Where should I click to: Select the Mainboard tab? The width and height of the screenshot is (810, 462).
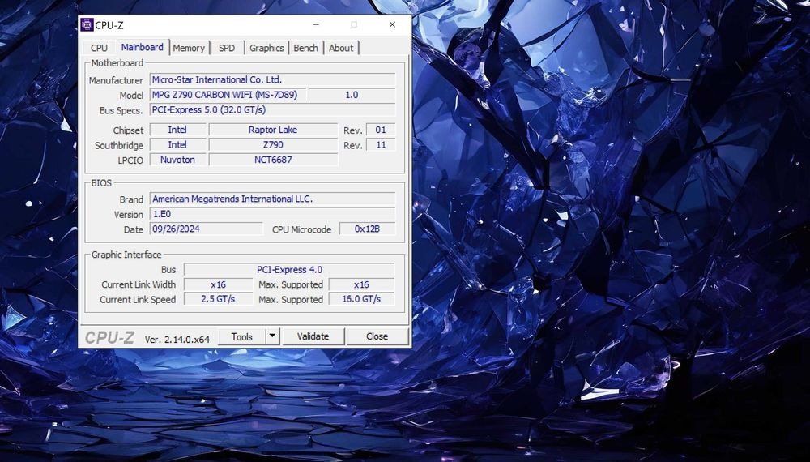(x=142, y=47)
